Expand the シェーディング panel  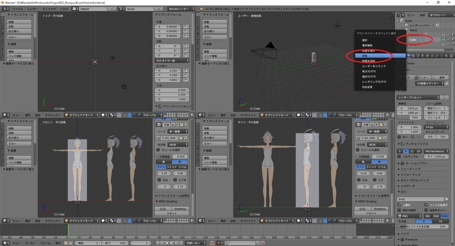pos(411,169)
